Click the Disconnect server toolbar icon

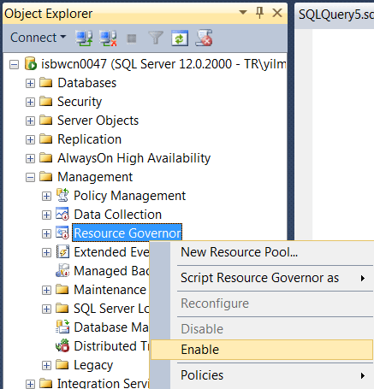click(108, 38)
